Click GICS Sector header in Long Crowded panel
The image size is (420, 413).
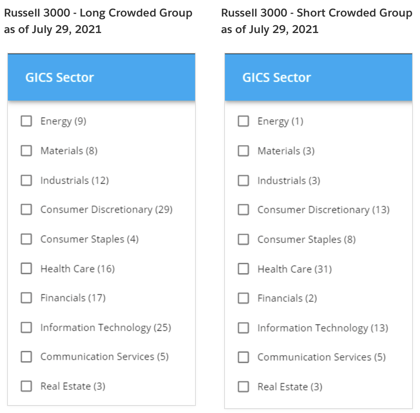[59, 77]
